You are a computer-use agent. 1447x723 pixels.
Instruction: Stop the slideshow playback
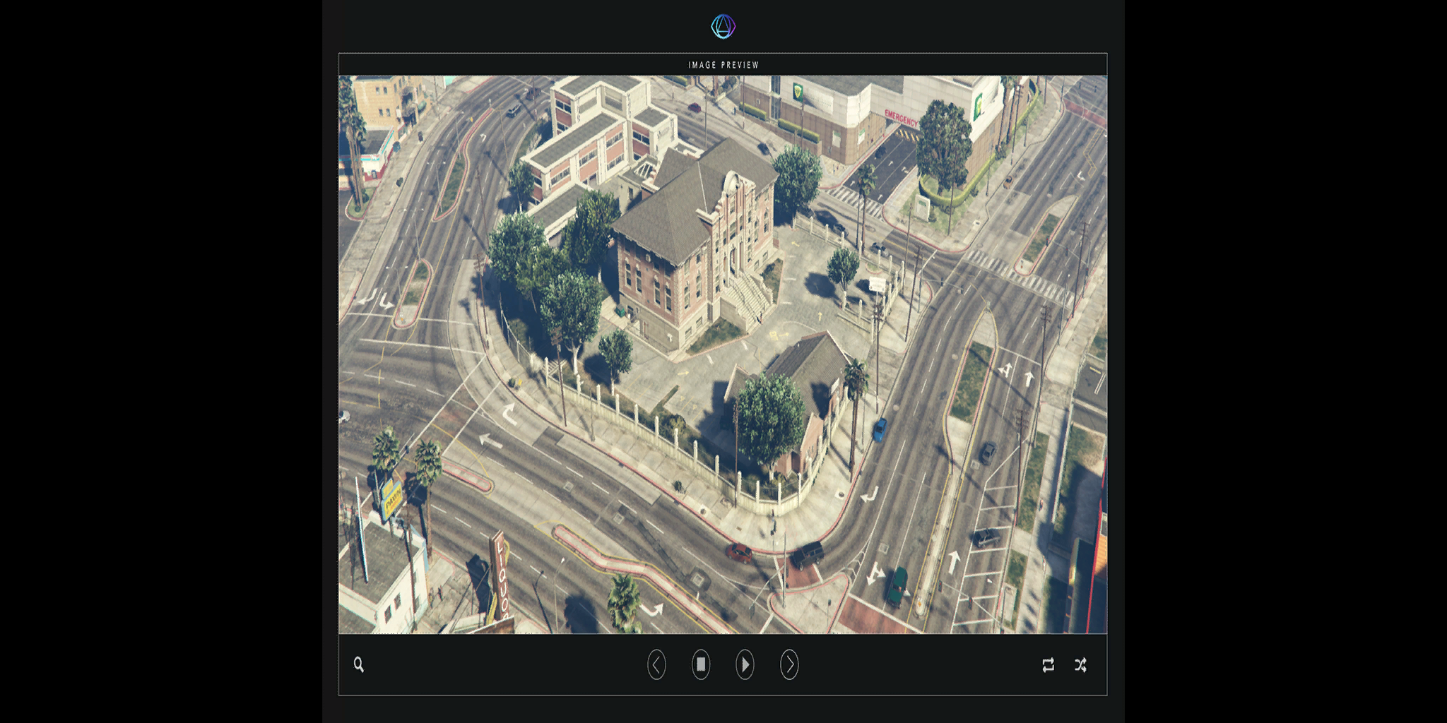(701, 664)
